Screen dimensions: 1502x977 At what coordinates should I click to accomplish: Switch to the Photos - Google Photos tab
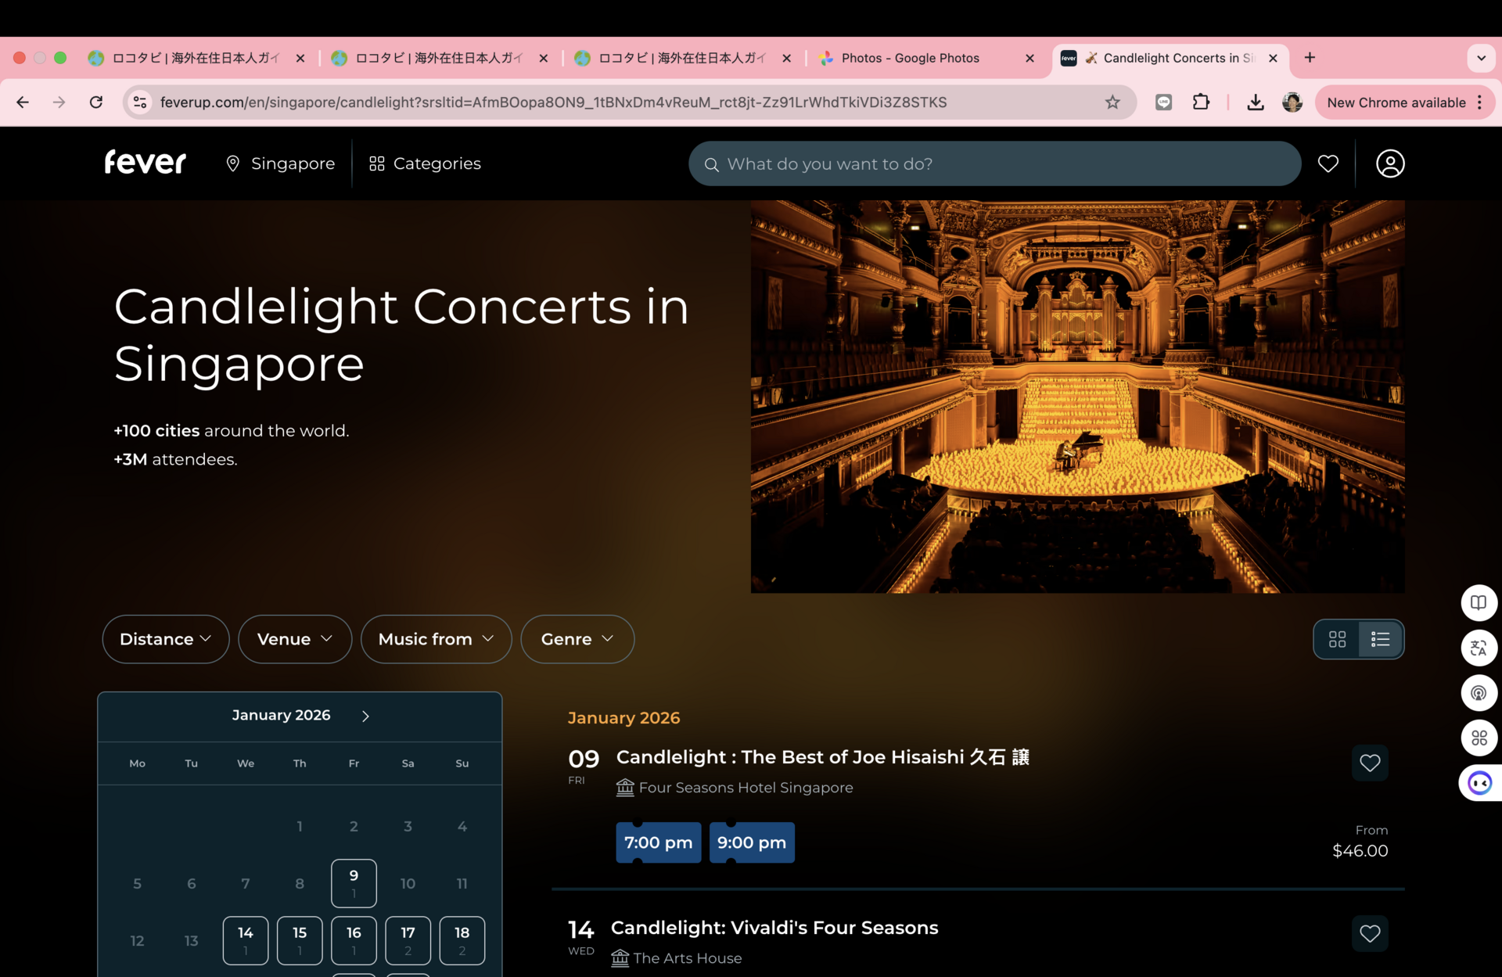point(909,58)
